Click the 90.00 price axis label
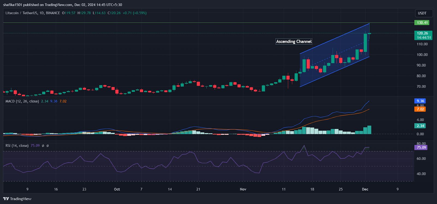The height and width of the screenshot is (204, 437). (421, 65)
